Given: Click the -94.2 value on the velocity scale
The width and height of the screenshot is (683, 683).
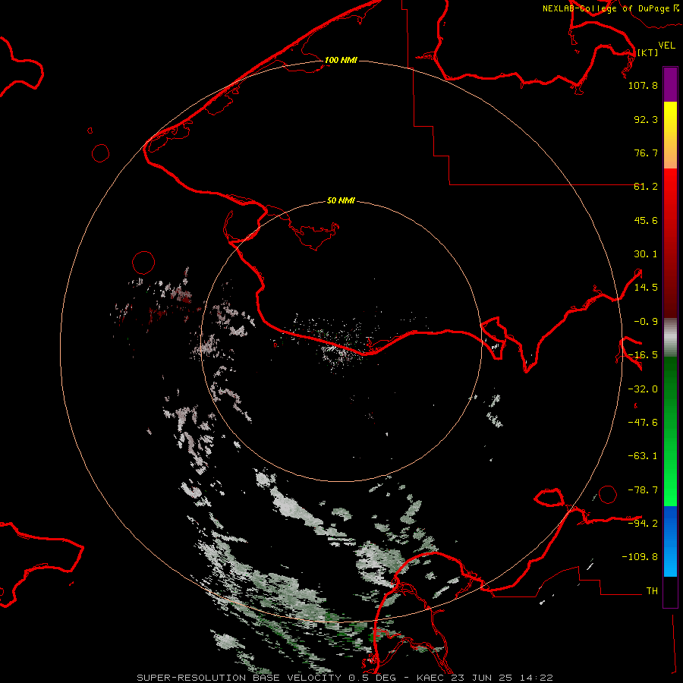Looking at the screenshot, I should 643,523.
